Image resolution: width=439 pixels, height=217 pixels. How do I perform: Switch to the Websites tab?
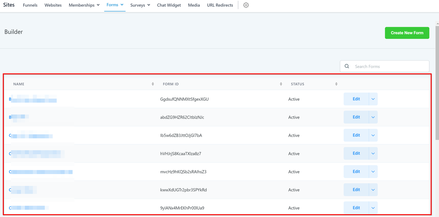[x=53, y=5]
